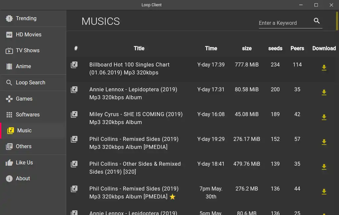The image size is (339, 215).
Task: Open Loop Search page
Action: pos(30,82)
